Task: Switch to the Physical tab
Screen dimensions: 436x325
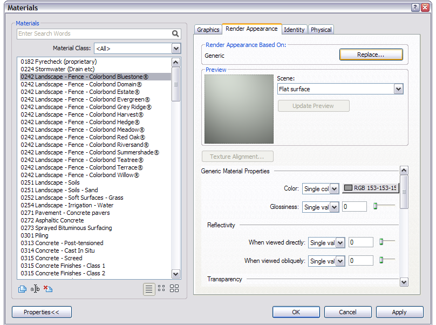Action: point(321,30)
